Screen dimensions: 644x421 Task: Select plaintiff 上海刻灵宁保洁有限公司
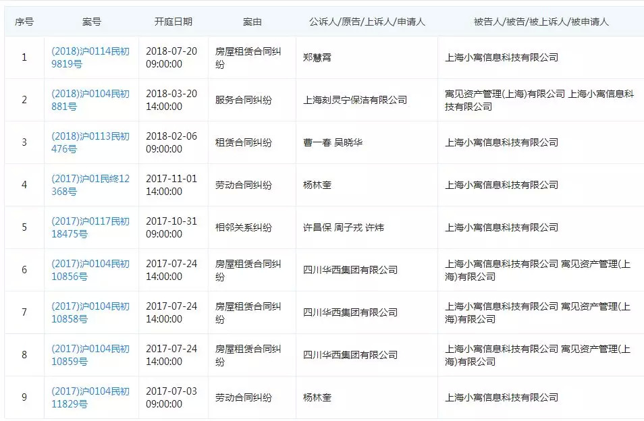coord(355,100)
